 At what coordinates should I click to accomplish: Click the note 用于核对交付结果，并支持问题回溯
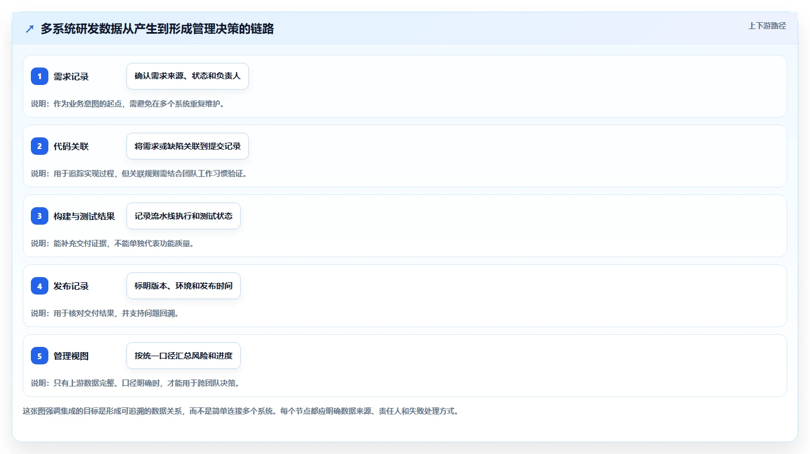(105, 313)
